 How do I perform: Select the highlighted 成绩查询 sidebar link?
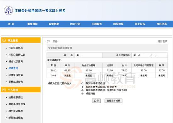click(x=13, y=68)
